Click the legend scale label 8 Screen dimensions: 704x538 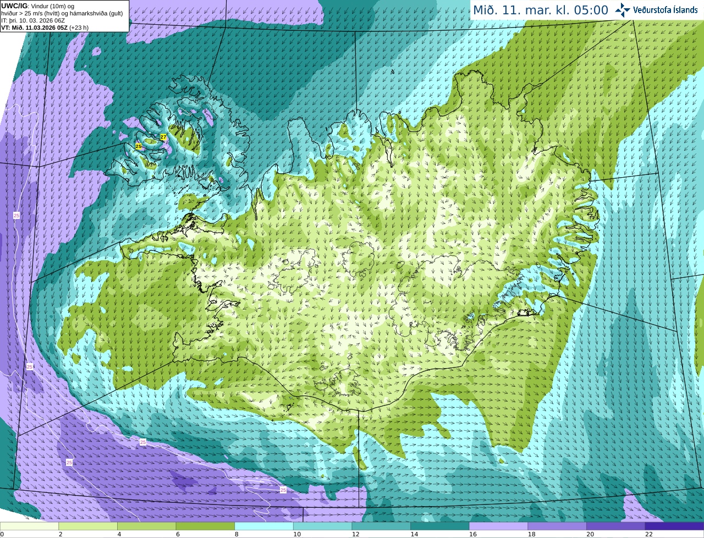(237, 534)
